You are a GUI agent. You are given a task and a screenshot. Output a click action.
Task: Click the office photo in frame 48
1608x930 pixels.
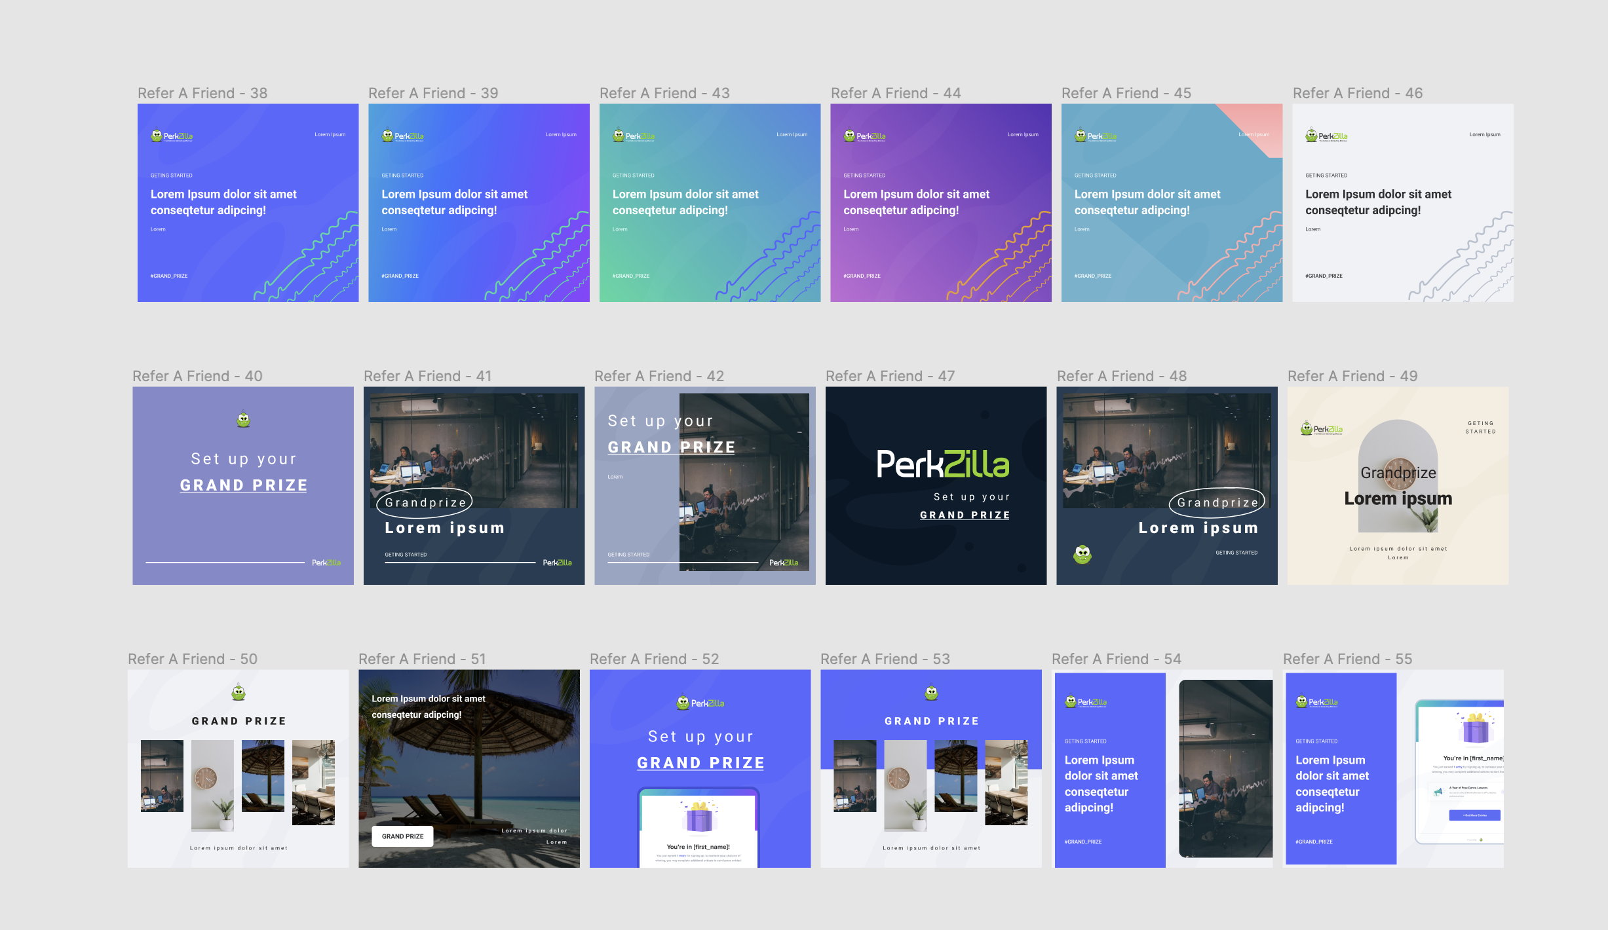[x=1167, y=451]
